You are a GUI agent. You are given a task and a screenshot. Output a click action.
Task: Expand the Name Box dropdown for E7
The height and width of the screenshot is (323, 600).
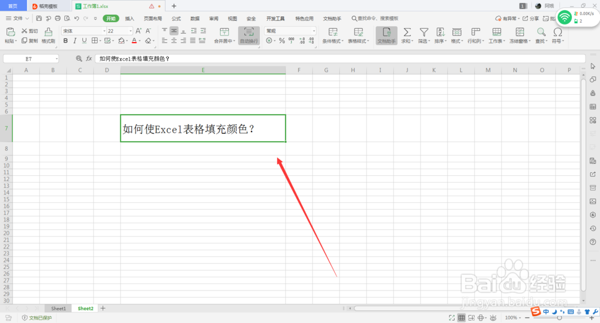[56, 59]
